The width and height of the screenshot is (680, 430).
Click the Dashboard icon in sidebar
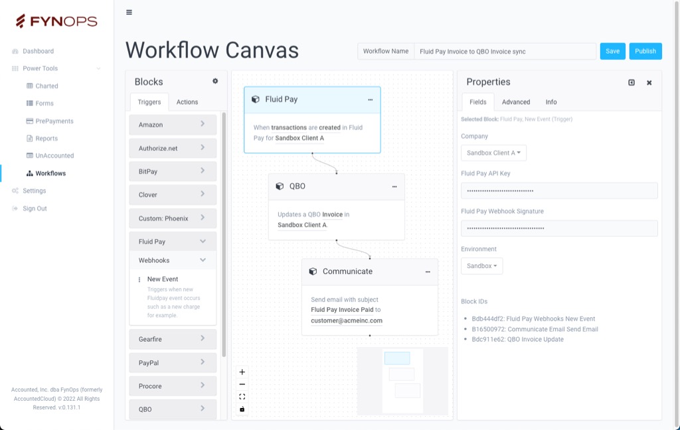point(15,51)
